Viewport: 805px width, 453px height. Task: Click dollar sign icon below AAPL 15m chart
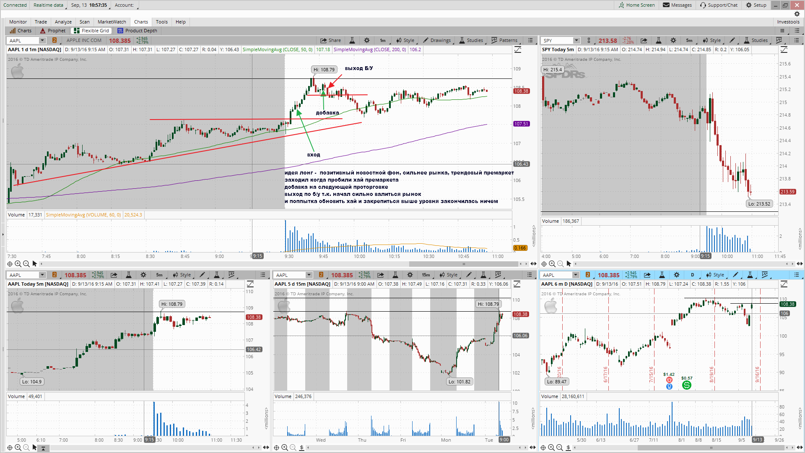pyautogui.click(x=301, y=448)
